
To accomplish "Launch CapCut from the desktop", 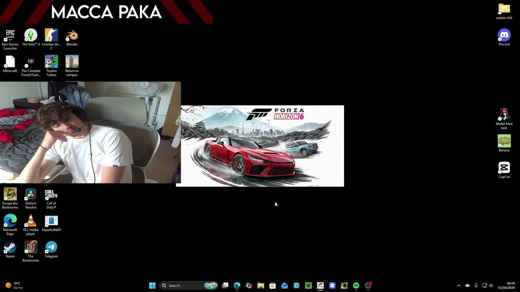I will [504, 170].
